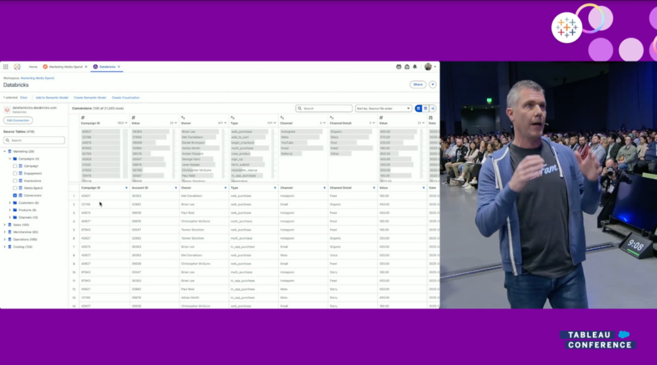Switch to Marketing Media Spend tab
657x365 pixels.
[x=65, y=67]
